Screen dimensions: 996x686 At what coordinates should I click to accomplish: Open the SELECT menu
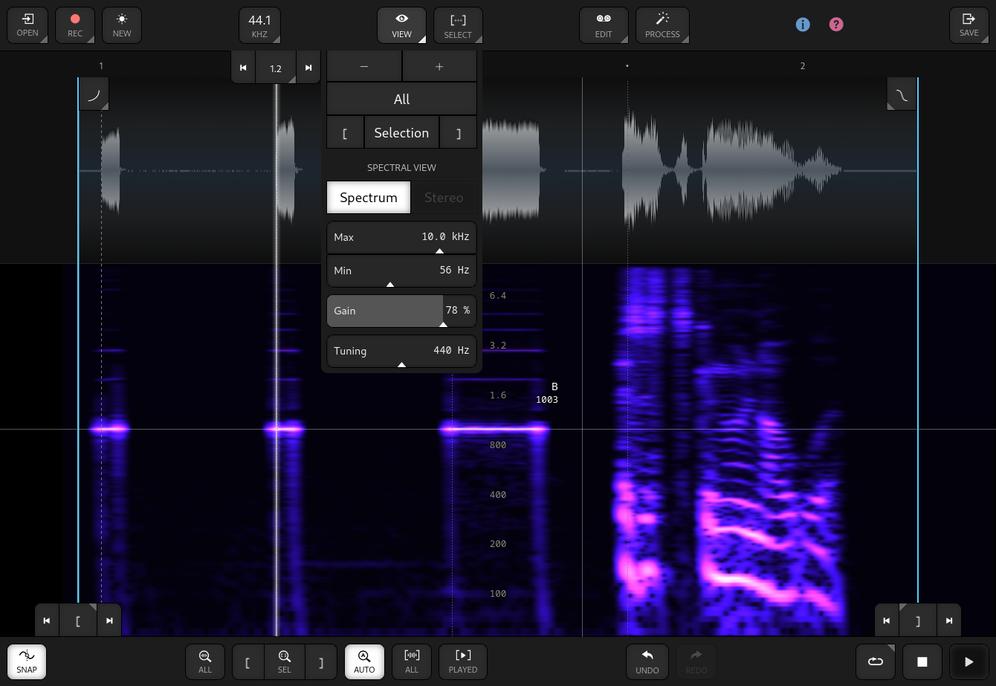[458, 25]
